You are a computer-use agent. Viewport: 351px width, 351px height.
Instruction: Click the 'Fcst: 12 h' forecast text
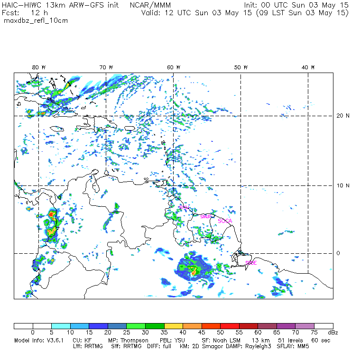25,13
